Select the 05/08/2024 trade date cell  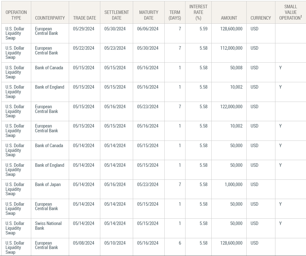click(84, 243)
